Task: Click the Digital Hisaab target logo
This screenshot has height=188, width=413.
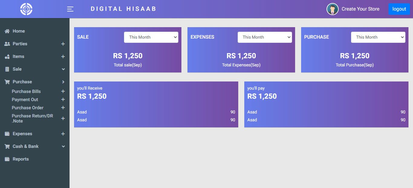Action: tap(26, 9)
